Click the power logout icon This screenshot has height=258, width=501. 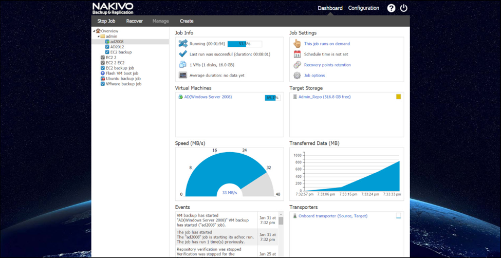[x=404, y=8]
